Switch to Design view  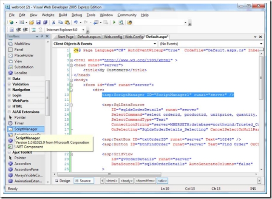pos(62,181)
